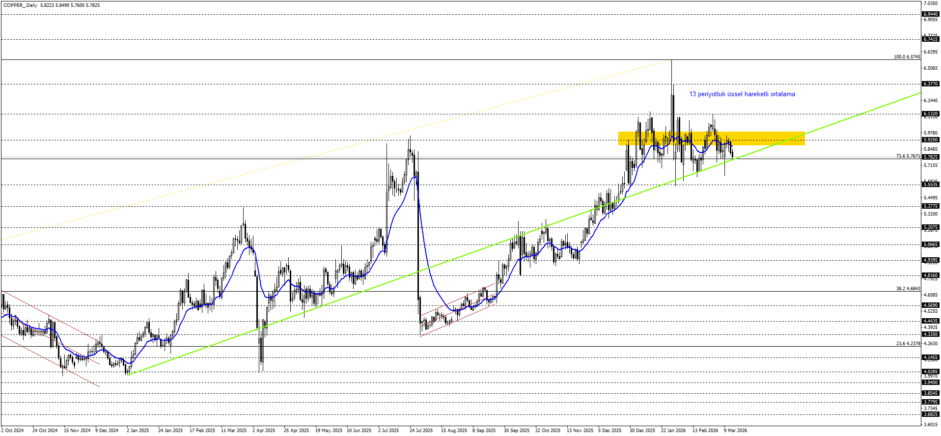The image size is (941, 436).
Task: Click the 6.9440 price level tag
Action: (931, 14)
